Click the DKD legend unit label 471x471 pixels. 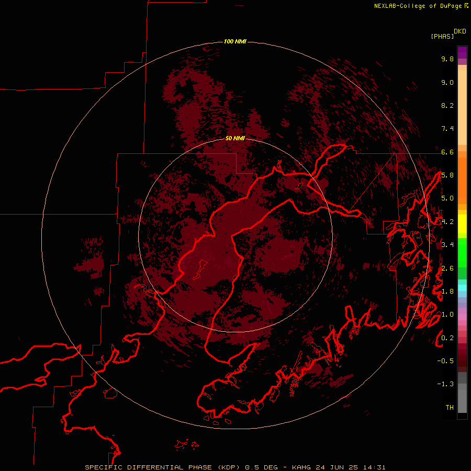(460, 31)
